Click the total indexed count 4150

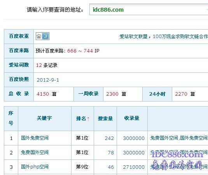click(43, 94)
